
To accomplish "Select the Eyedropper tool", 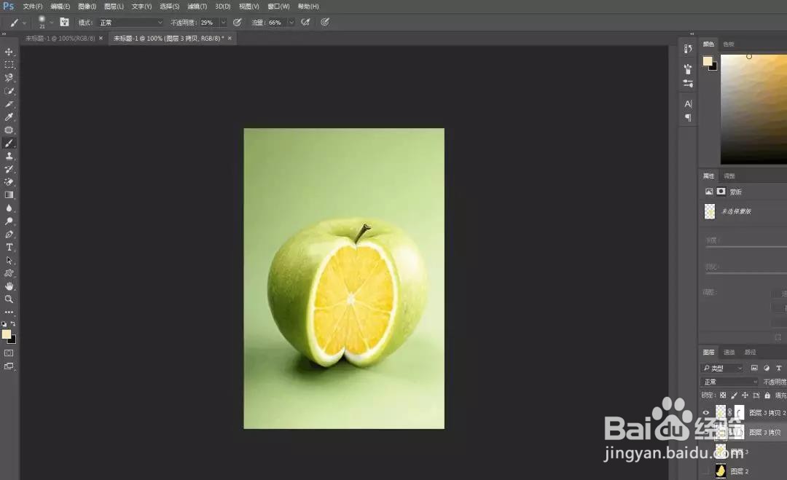I will click(x=9, y=117).
